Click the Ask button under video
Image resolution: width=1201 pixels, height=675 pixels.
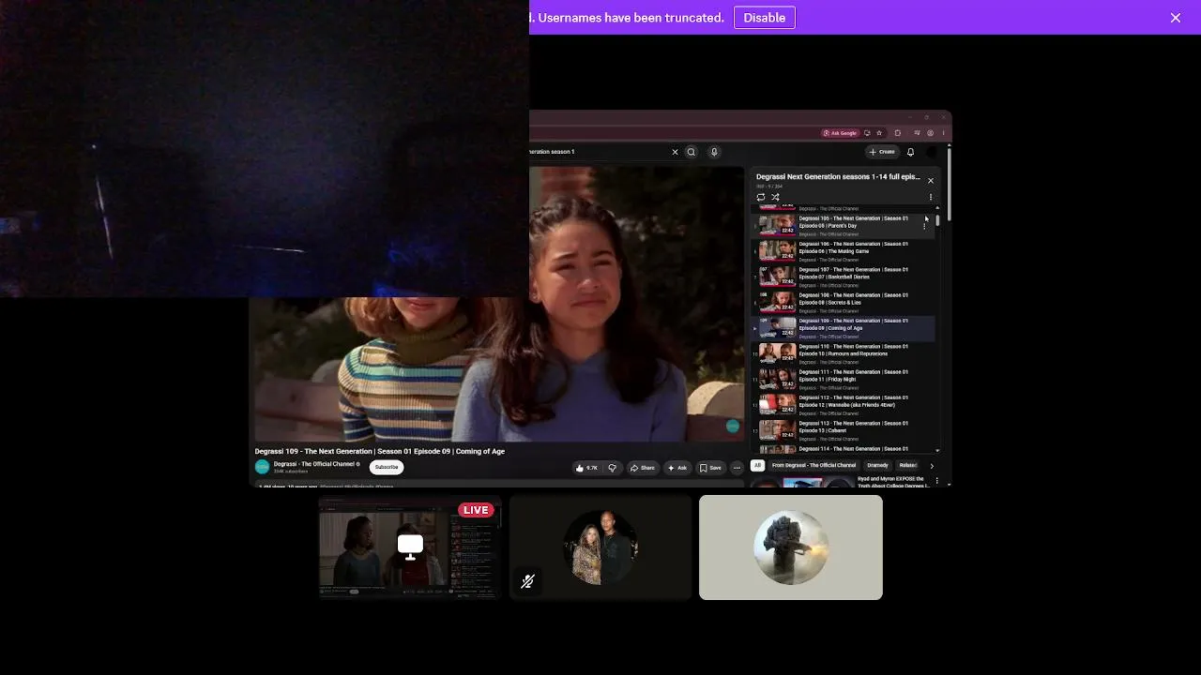[x=677, y=468]
